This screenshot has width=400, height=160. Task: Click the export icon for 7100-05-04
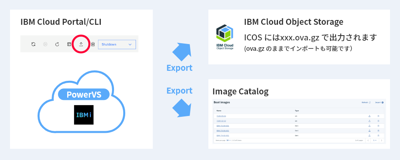pyautogui.click(x=369, y=116)
